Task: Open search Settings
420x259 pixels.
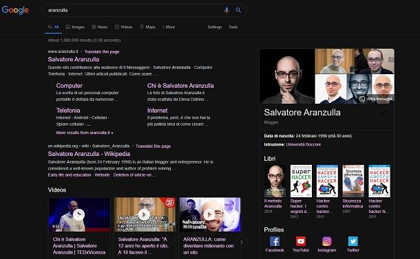Action: coord(215,27)
